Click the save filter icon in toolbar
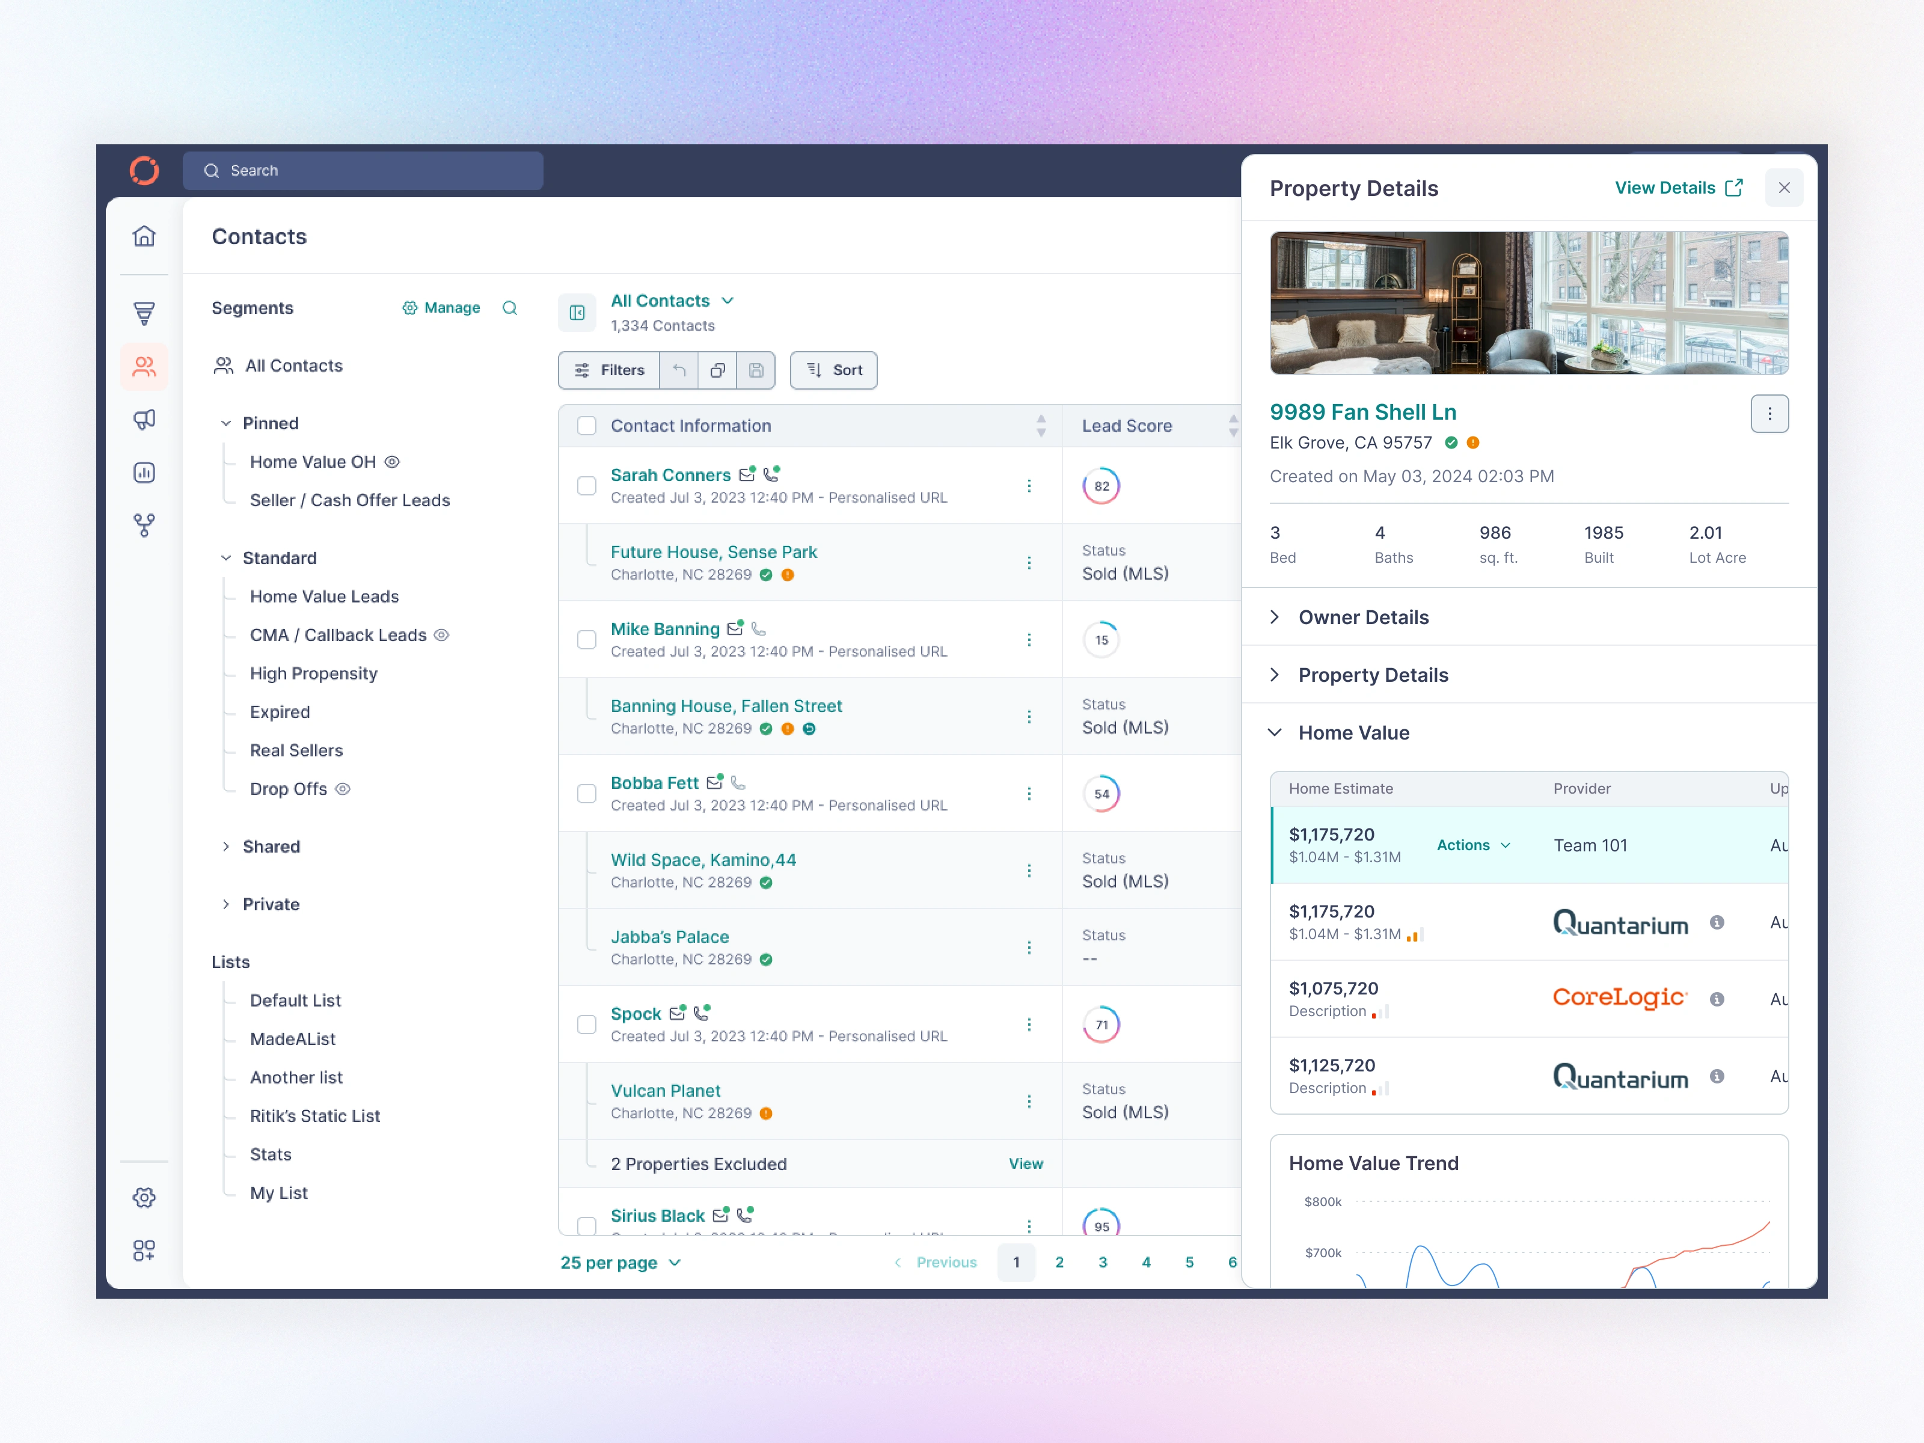Screen dimensions: 1924x1443 (x=756, y=370)
